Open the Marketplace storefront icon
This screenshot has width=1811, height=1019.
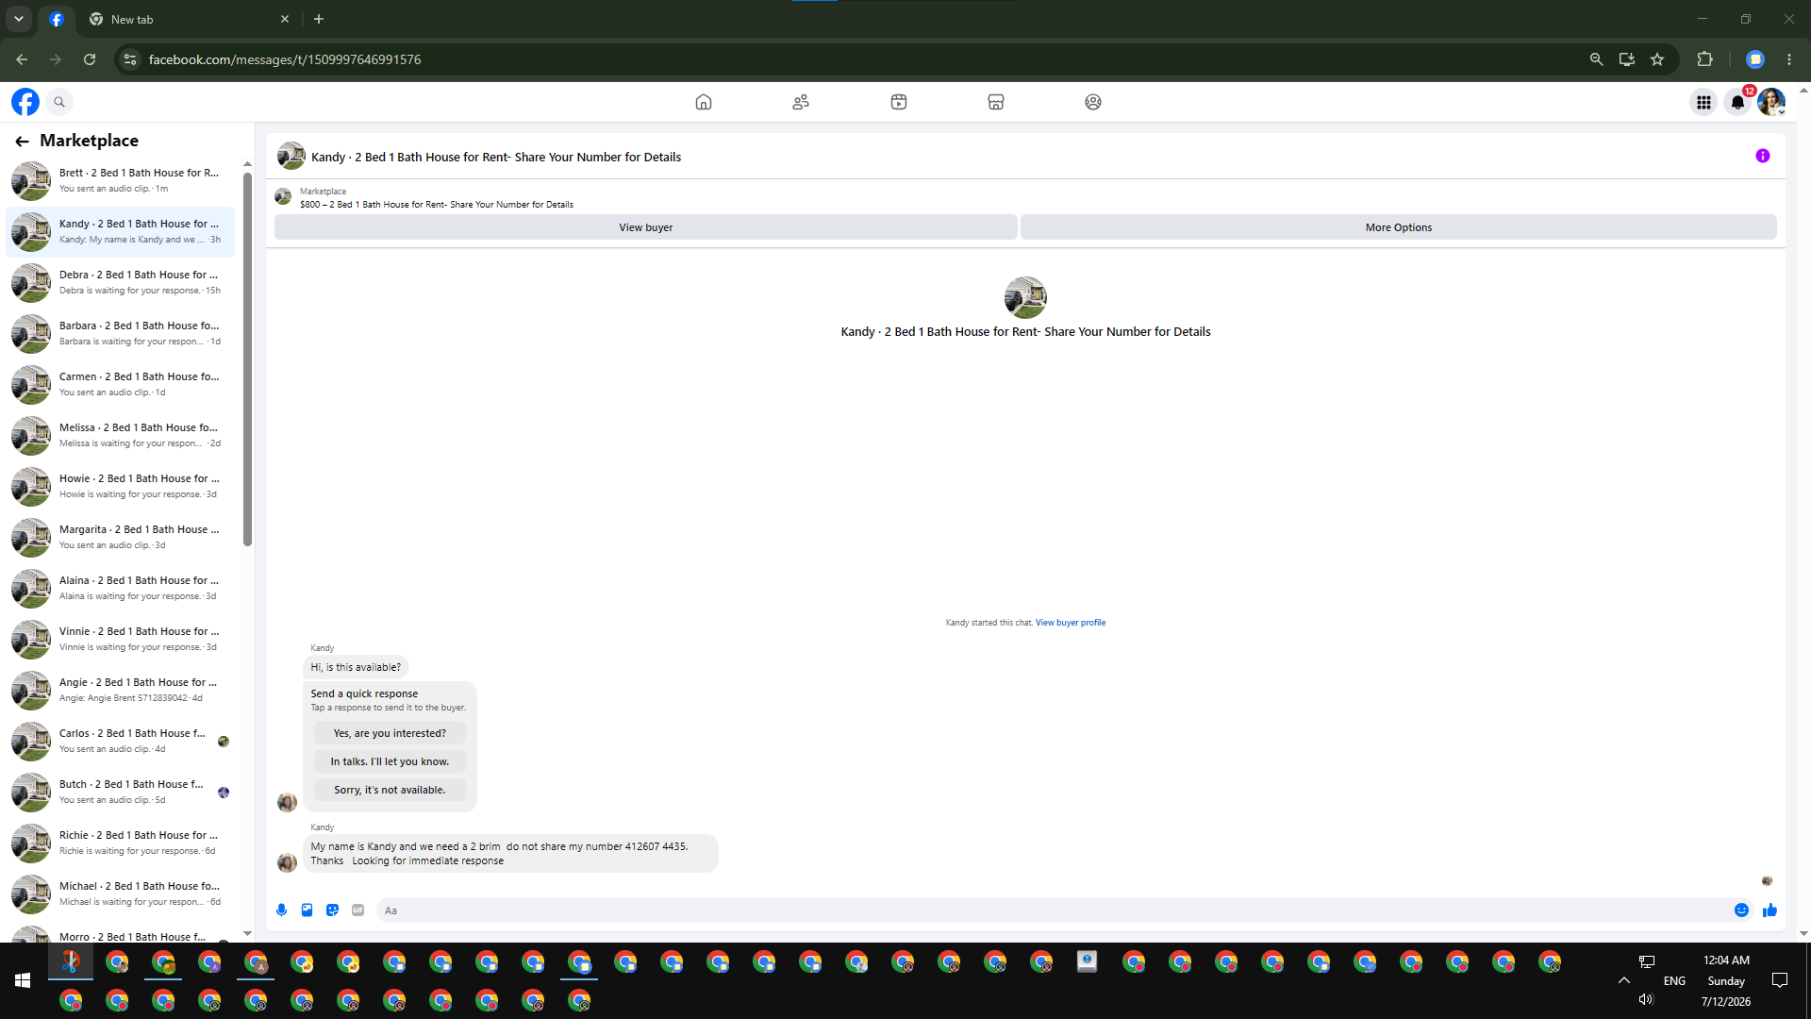[996, 102]
